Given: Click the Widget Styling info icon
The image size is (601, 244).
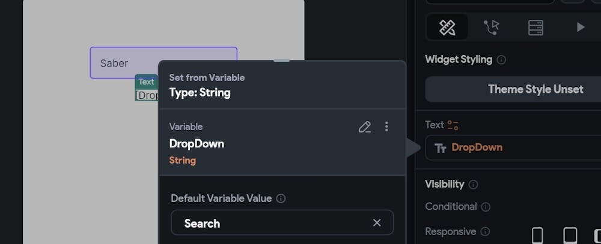Looking at the screenshot, I should [501, 60].
